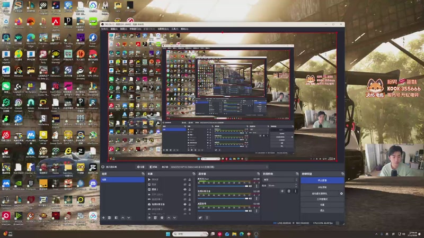This screenshot has width=424, height=238.
Task: Hide the 图像 2 source via eye
Action: (185, 189)
